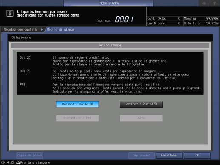
Task: Click the speaker volume icon
Action: point(204,3)
